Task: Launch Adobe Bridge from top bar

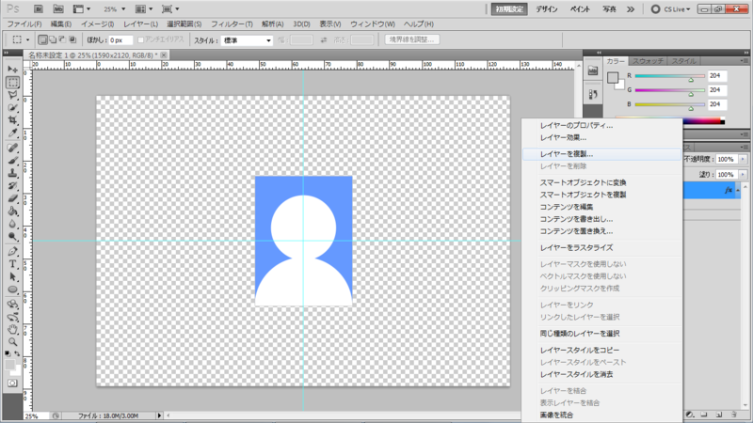Action: pos(39,9)
